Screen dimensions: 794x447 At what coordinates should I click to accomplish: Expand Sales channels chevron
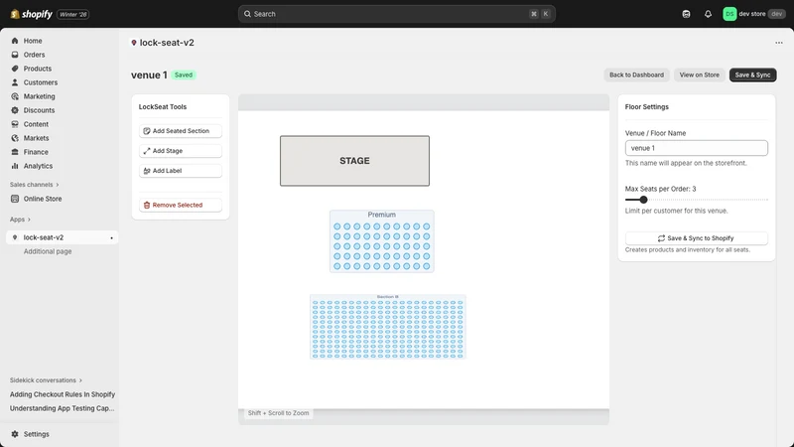pyautogui.click(x=58, y=185)
